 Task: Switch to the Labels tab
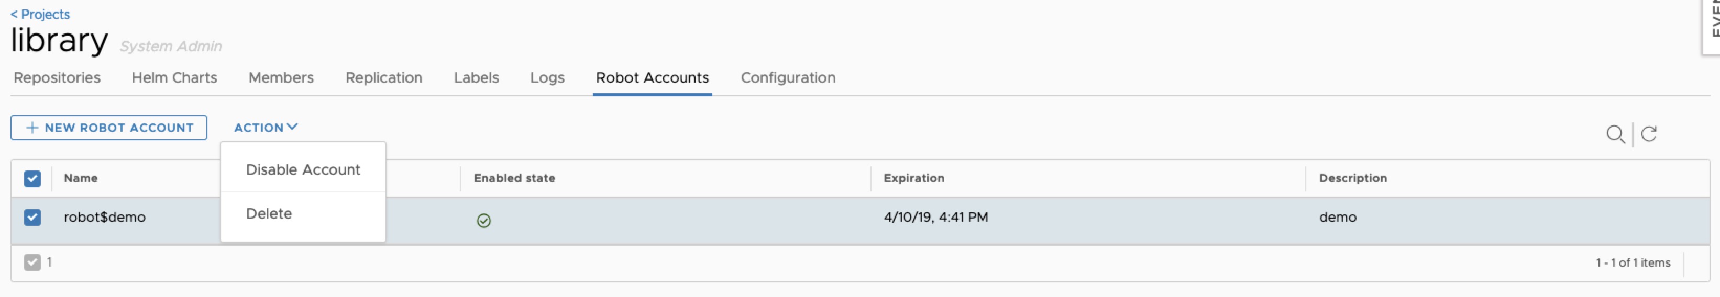476,78
